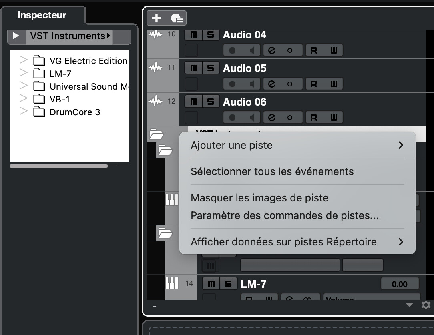Image resolution: width=434 pixels, height=335 pixels.
Task: Switch to the Inspecteur tab
Action: (x=42, y=16)
